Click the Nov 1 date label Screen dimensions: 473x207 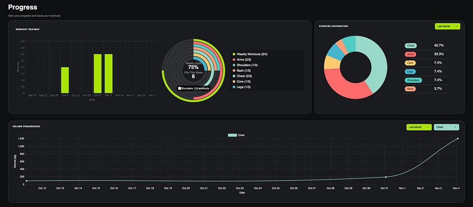(x=402, y=188)
